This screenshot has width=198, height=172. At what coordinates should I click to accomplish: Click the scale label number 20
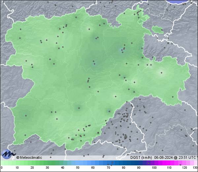click(32, 168)
